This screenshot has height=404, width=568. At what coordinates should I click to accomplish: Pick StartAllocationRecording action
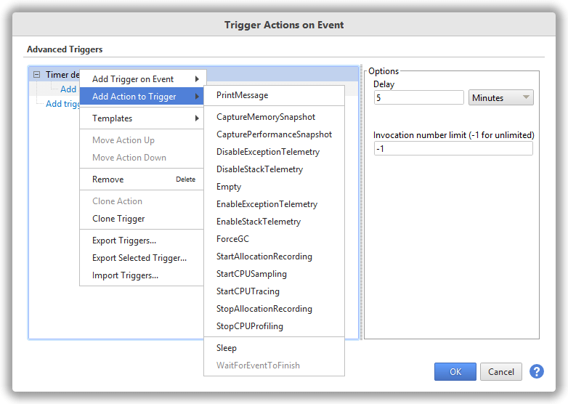275,256
